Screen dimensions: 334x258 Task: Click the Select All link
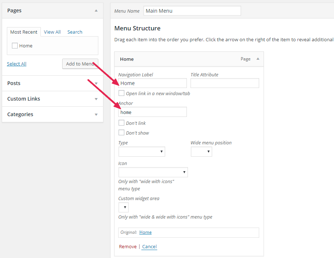click(x=17, y=64)
